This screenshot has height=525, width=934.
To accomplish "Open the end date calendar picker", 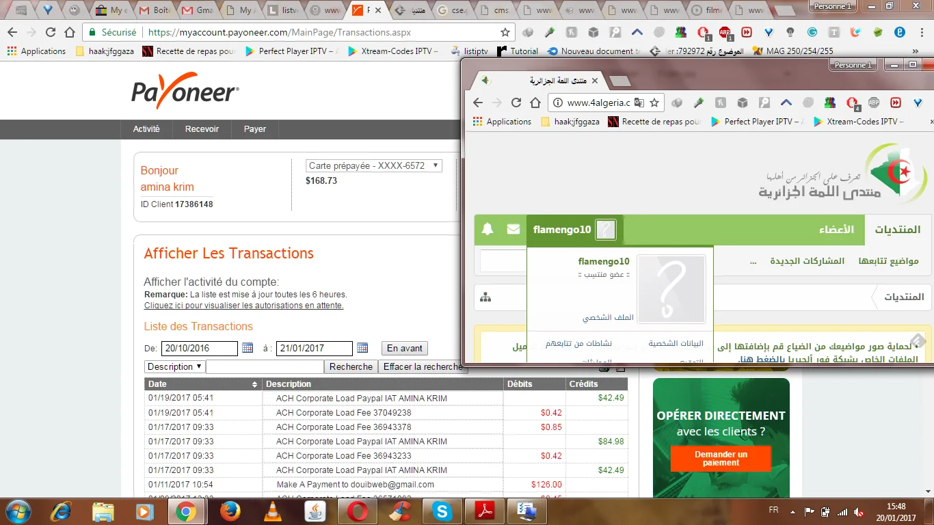I will 362,348.
